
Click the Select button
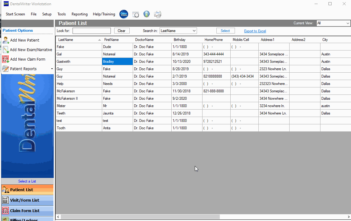225,31
